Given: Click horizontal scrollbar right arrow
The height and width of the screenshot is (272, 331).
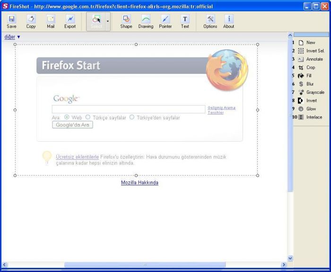Looking at the screenshot, I should click(x=284, y=264).
